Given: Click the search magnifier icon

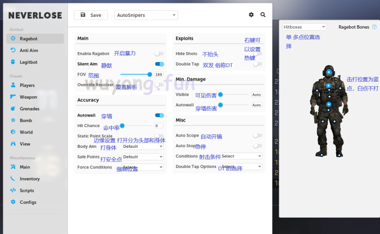Looking at the screenshot, I should [x=263, y=15].
